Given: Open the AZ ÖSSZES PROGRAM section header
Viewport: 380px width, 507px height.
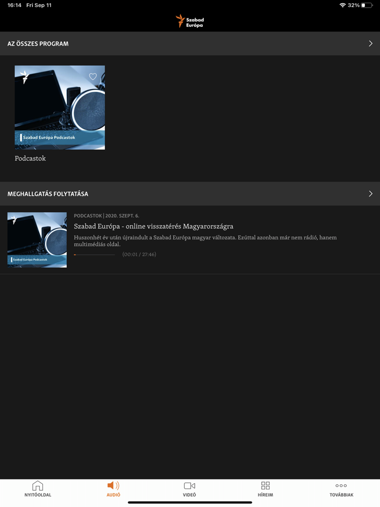Looking at the screenshot, I should [190, 43].
